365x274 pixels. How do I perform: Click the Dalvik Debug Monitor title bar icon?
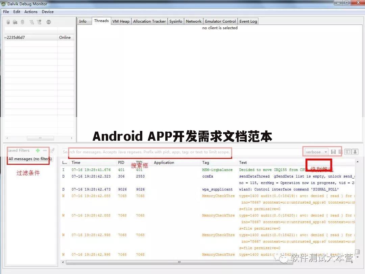pyautogui.click(x=3, y=4)
